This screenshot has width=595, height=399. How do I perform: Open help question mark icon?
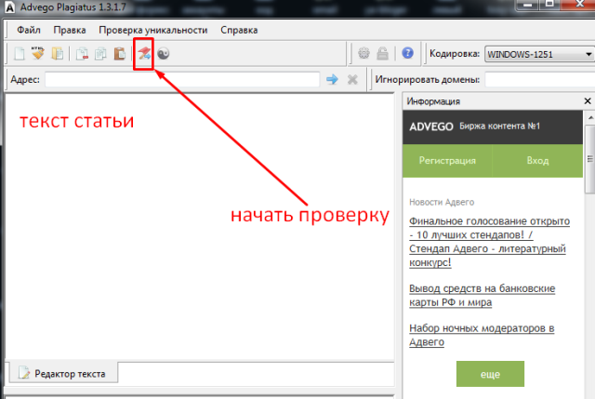(x=407, y=53)
